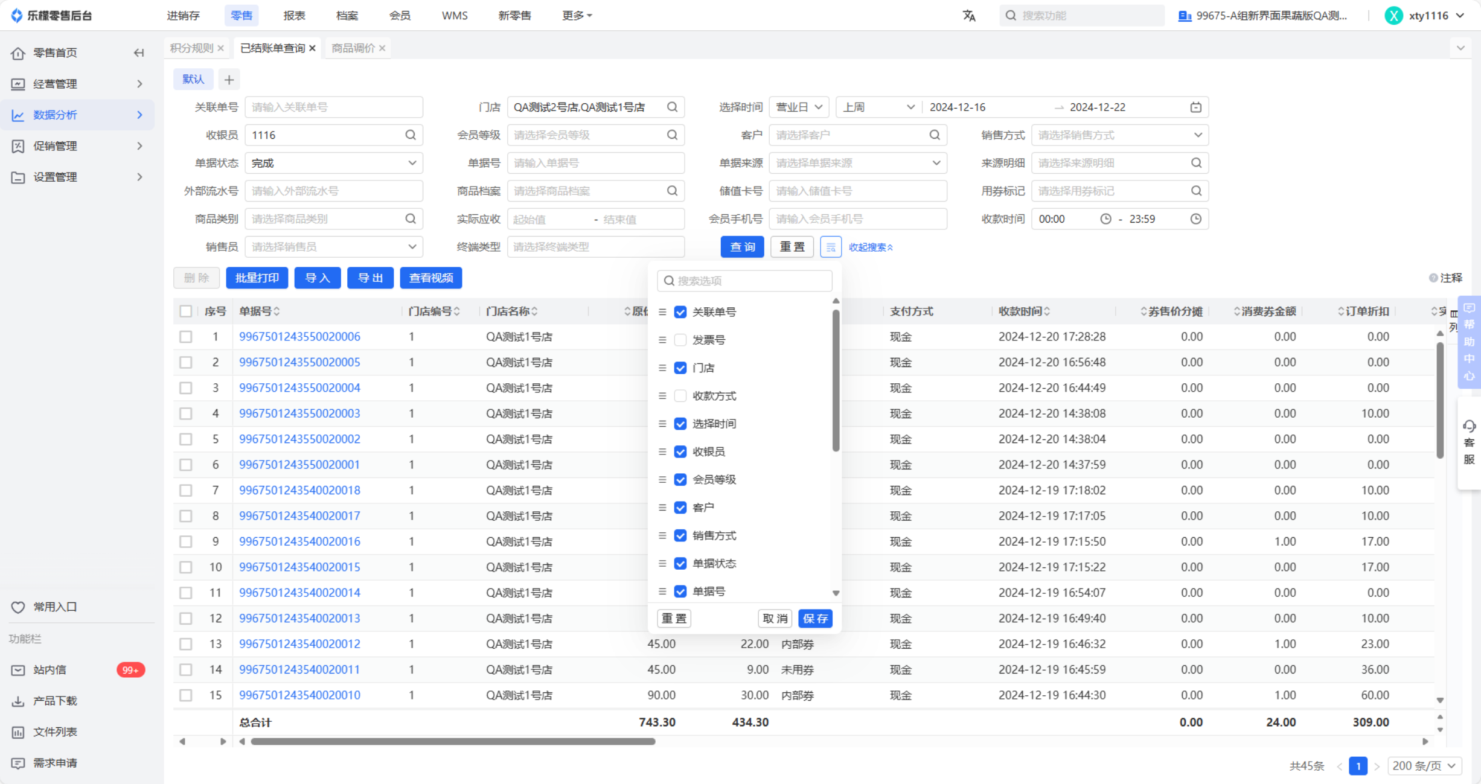Viewport: 1481px width, 784px height.
Task: Check the 发票号 checkbox
Action: tap(680, 340)
